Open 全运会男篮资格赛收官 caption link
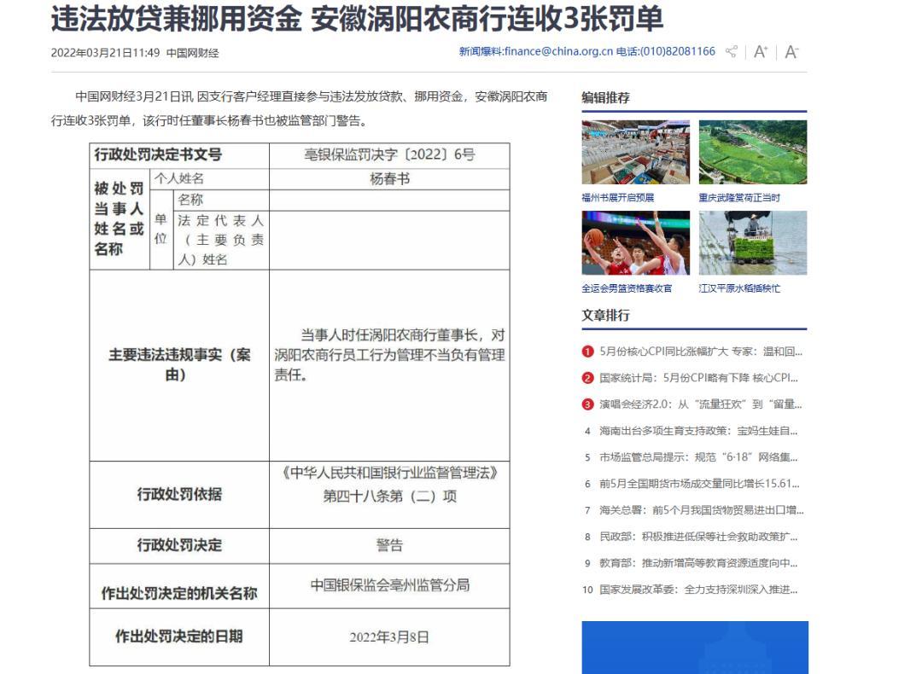Screen dimensions: 922x674 (x=627, y=288)
